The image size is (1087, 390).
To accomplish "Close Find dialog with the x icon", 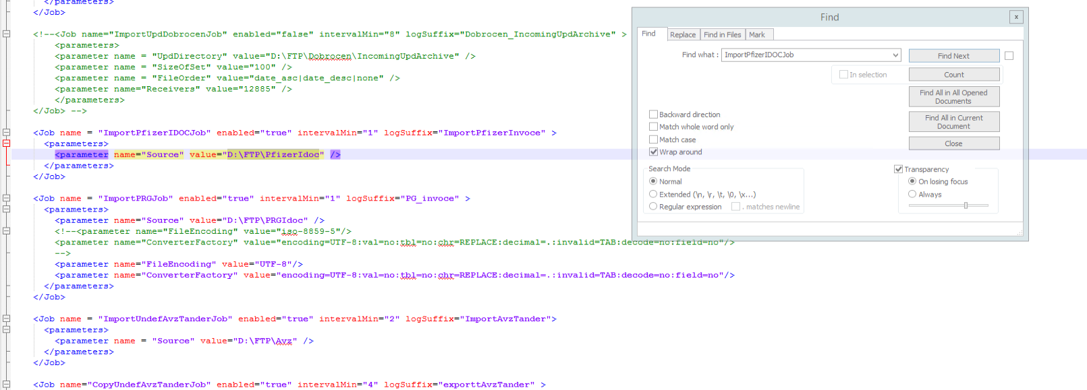I will [1016, 17].
